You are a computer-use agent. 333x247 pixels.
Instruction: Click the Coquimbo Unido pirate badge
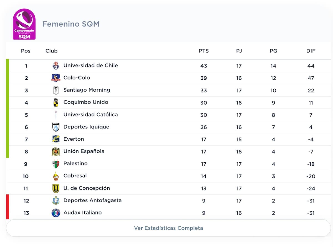56,102
